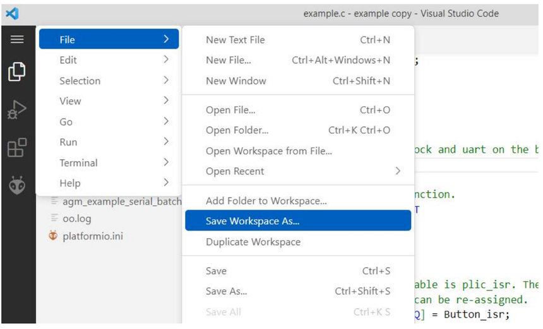The image size is (543, 329).
Task: Choose New File... entry
Action: click(298, 60)
